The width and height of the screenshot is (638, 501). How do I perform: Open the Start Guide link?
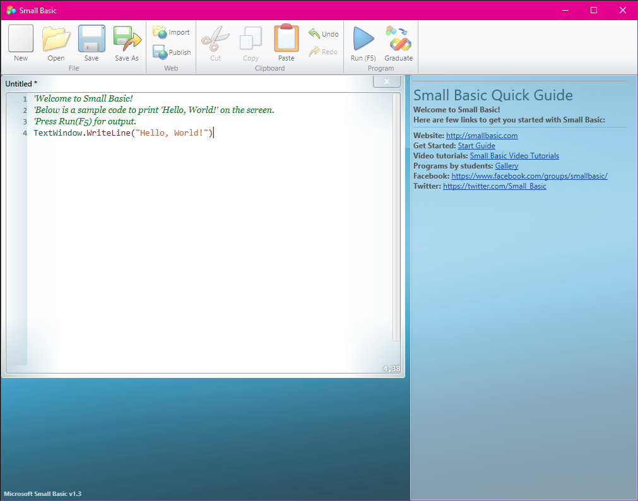pos(476,145)
